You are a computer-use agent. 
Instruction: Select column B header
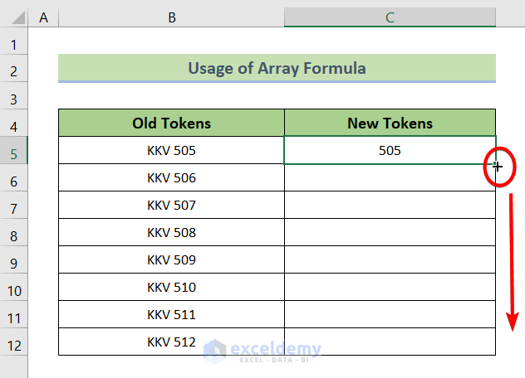click(171, 17)
